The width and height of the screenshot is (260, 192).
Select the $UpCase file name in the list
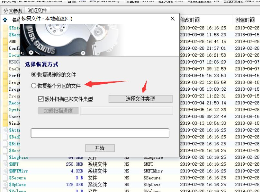pyautogui.click(x=17, y=185)
